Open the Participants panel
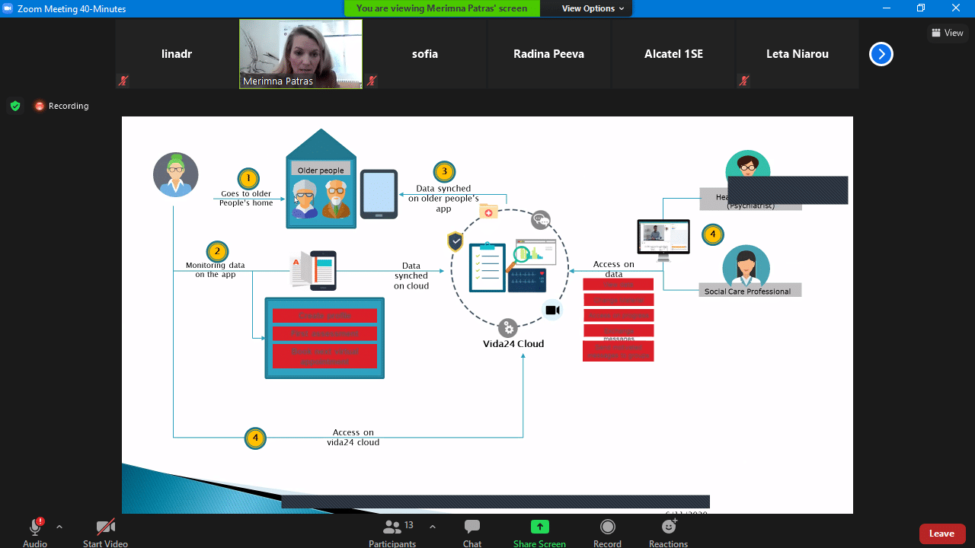Viewport: 975px width, 548px height. (392, 532)
